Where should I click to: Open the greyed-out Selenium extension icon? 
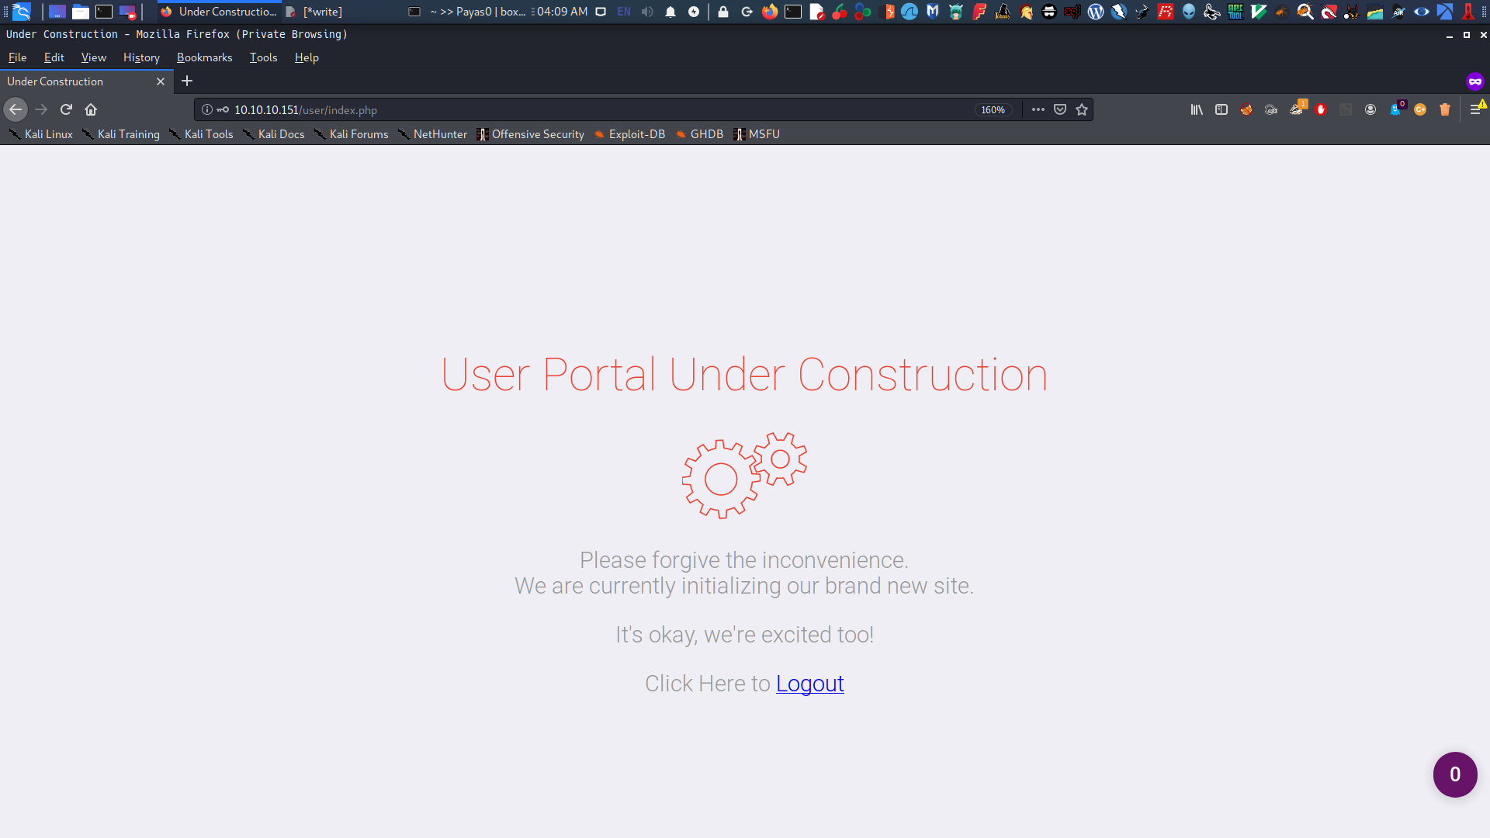pos(1346,109)
